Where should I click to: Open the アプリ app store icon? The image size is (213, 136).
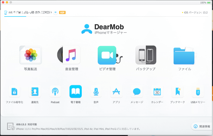(116, 92)
